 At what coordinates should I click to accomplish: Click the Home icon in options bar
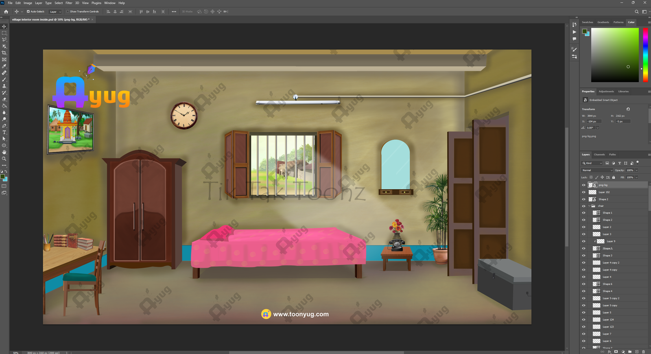click(x=6, y=12)
